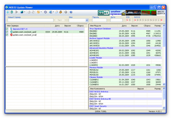Click the round teal icon at toolbar start
Screen dimensions: 171x118
coord(8,12)
